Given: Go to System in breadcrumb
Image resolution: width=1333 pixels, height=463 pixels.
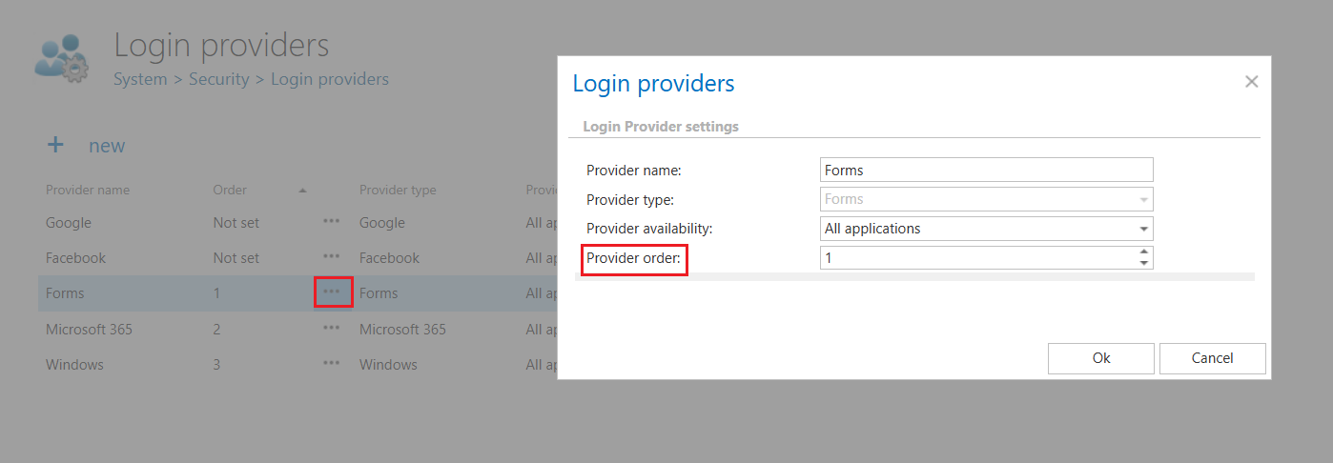Looking at the screenshot, I should pos(140,79).
